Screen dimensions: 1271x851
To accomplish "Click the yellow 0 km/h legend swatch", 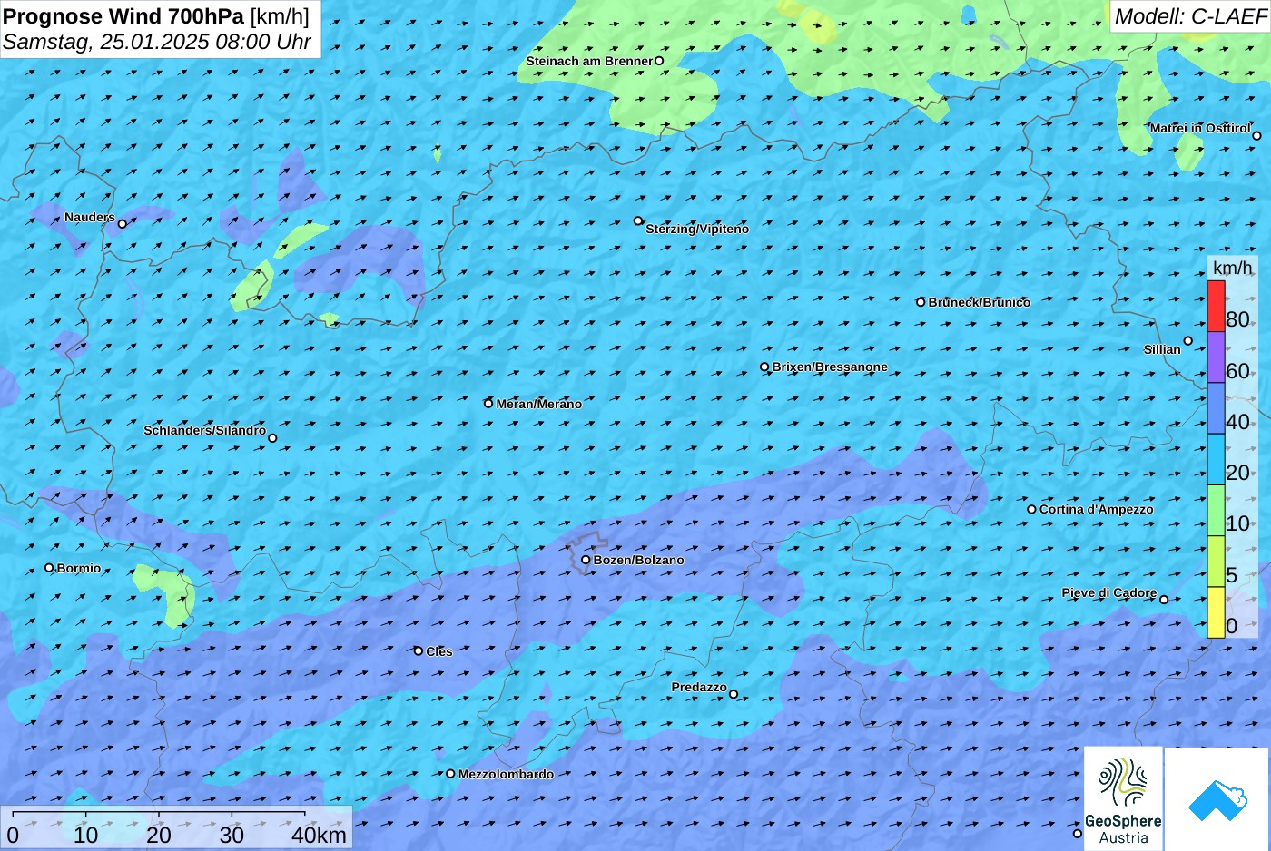I will [1216, 612].
